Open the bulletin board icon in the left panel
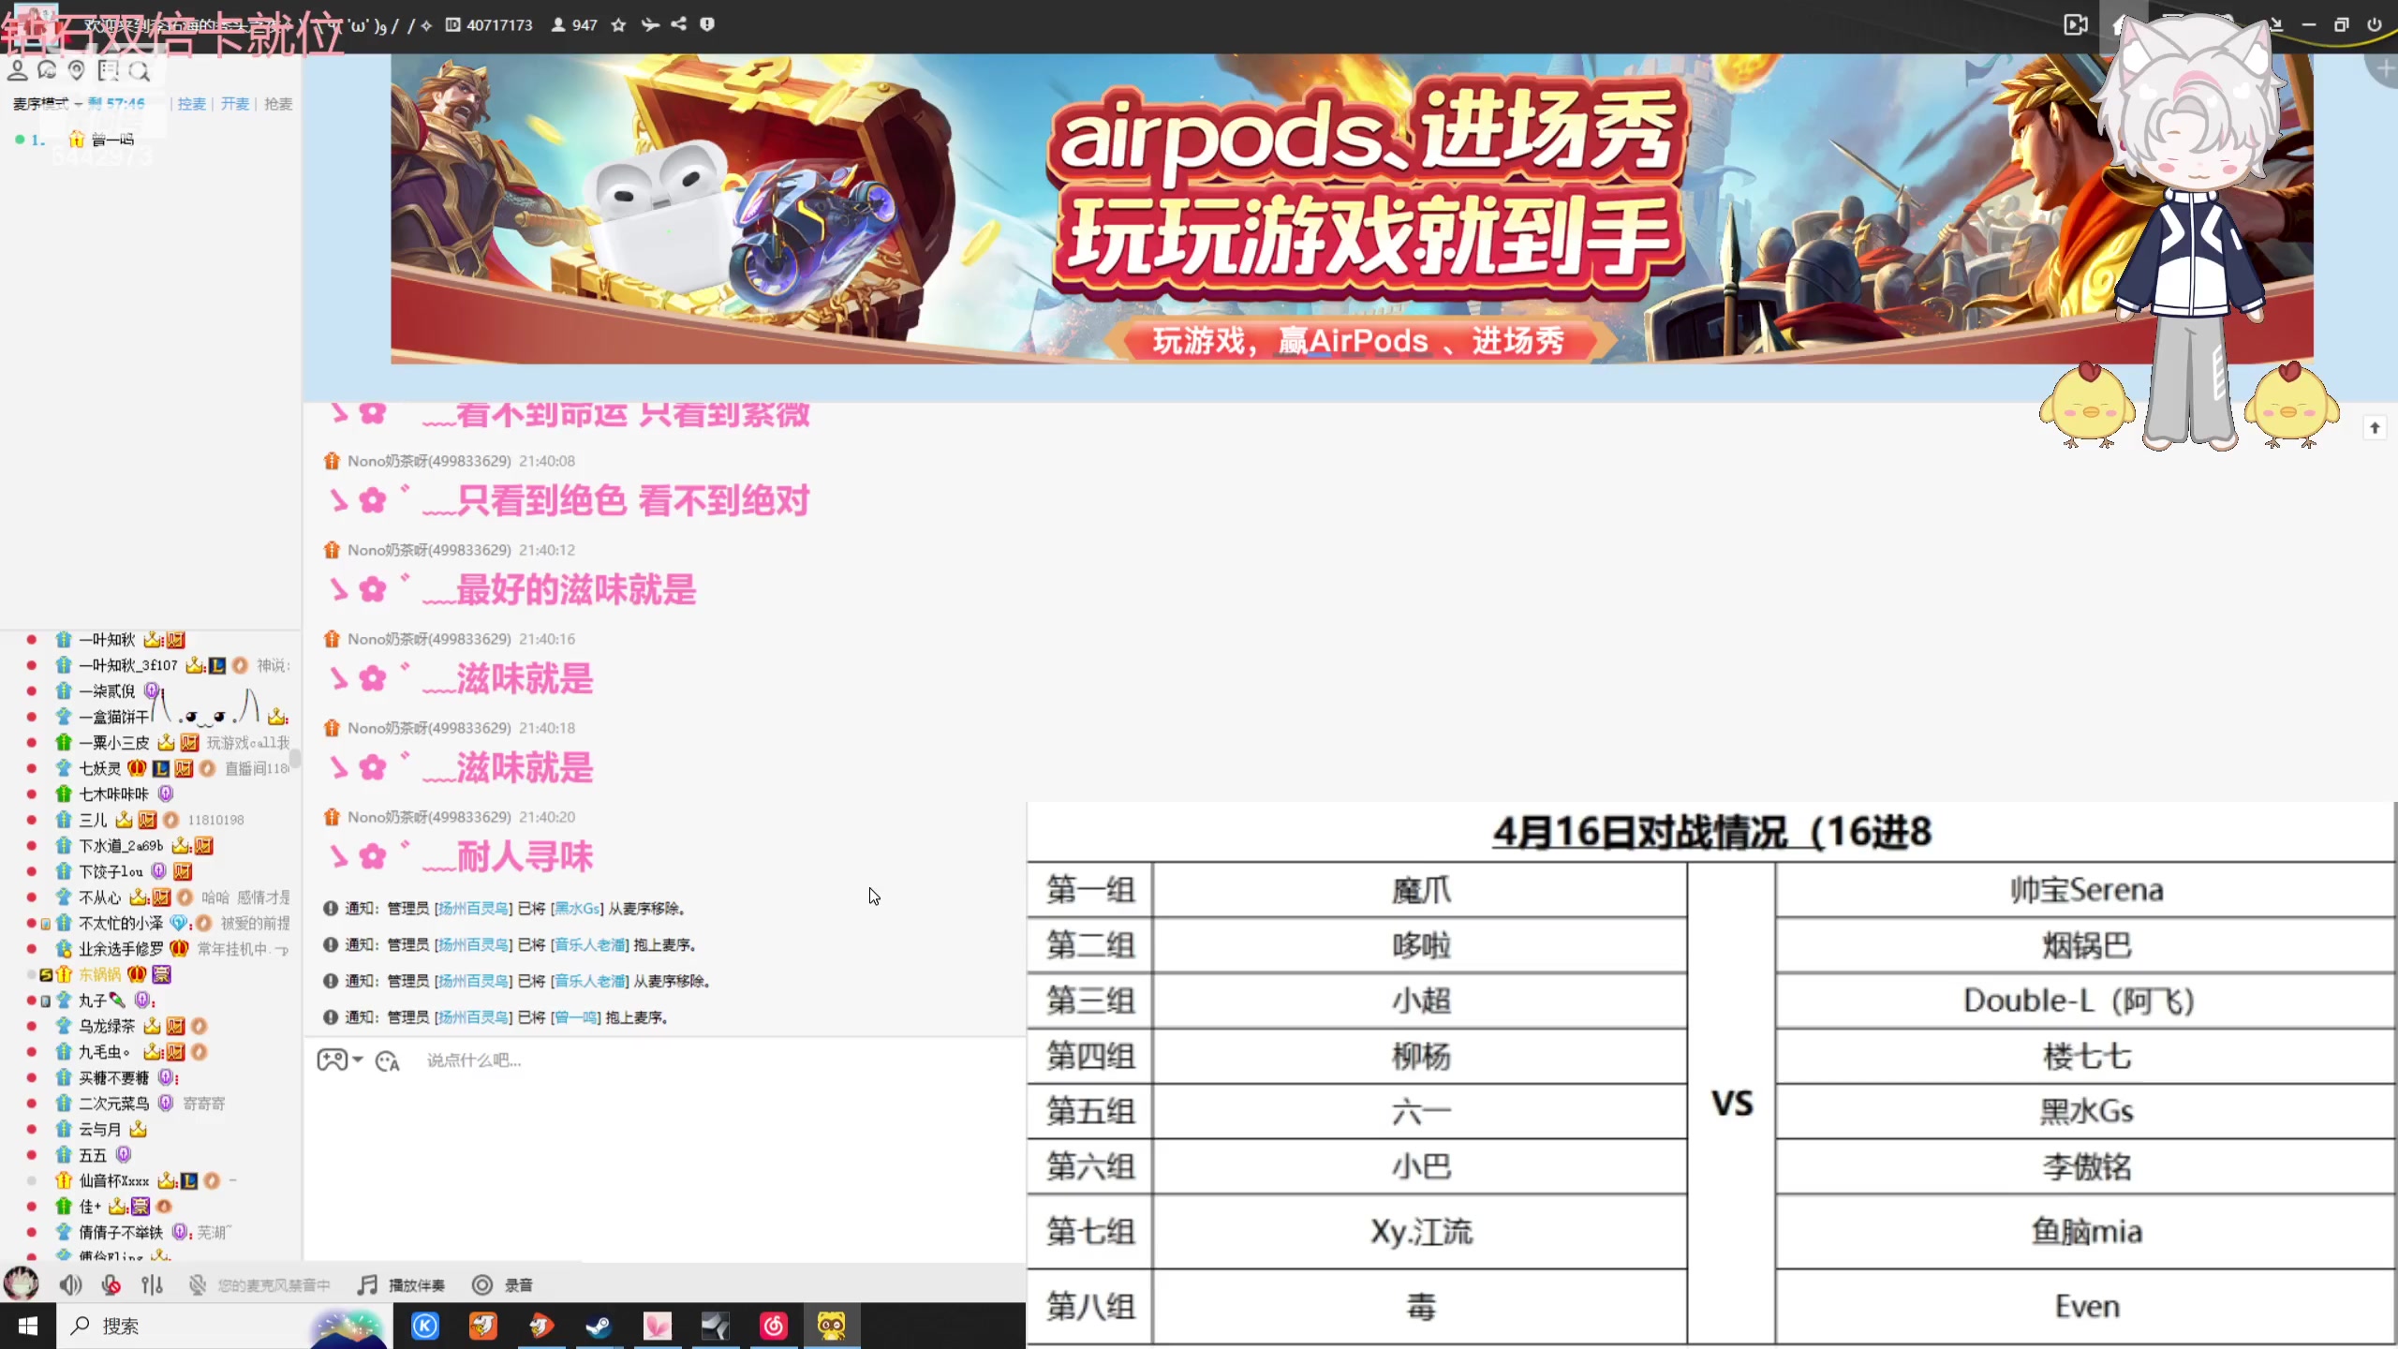Screen dimensions: 2398x1349 pyautogui.click(x=109, y=70)
